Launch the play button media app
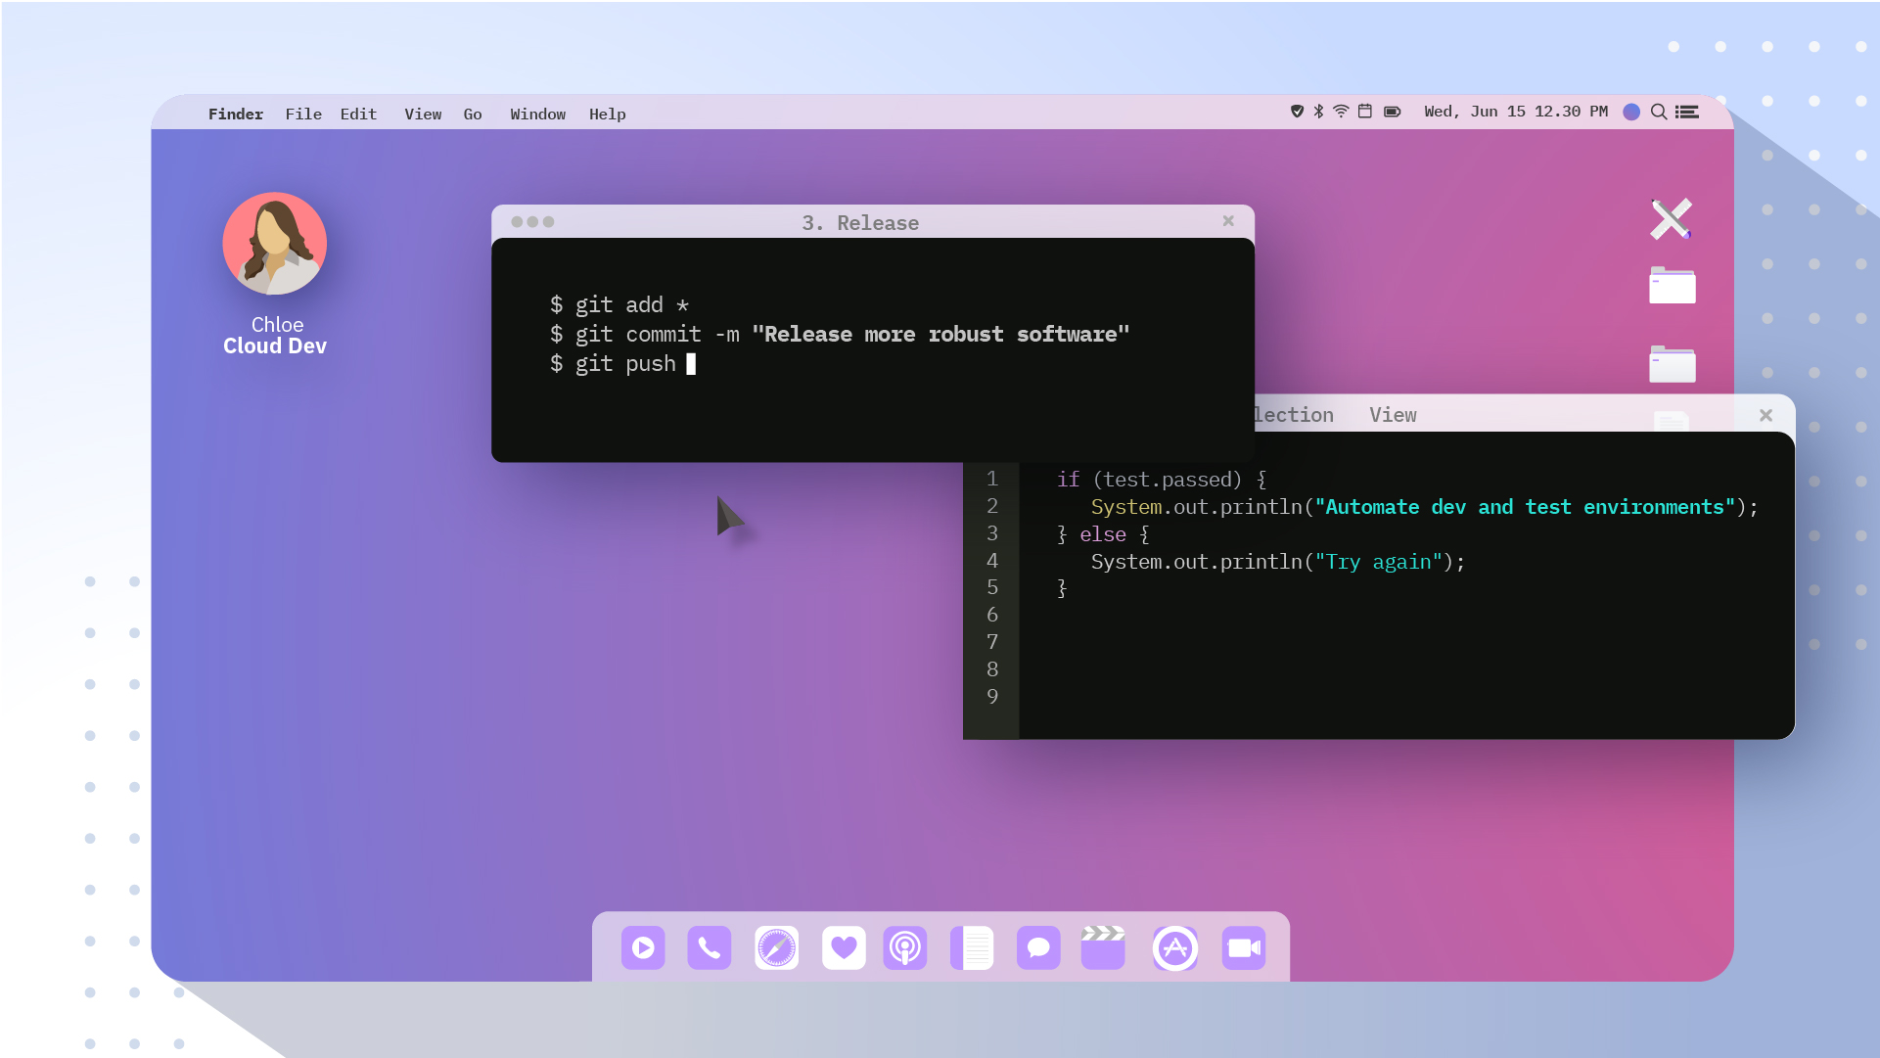Viewport: 1880px width, 1058px height. point(643,947)
